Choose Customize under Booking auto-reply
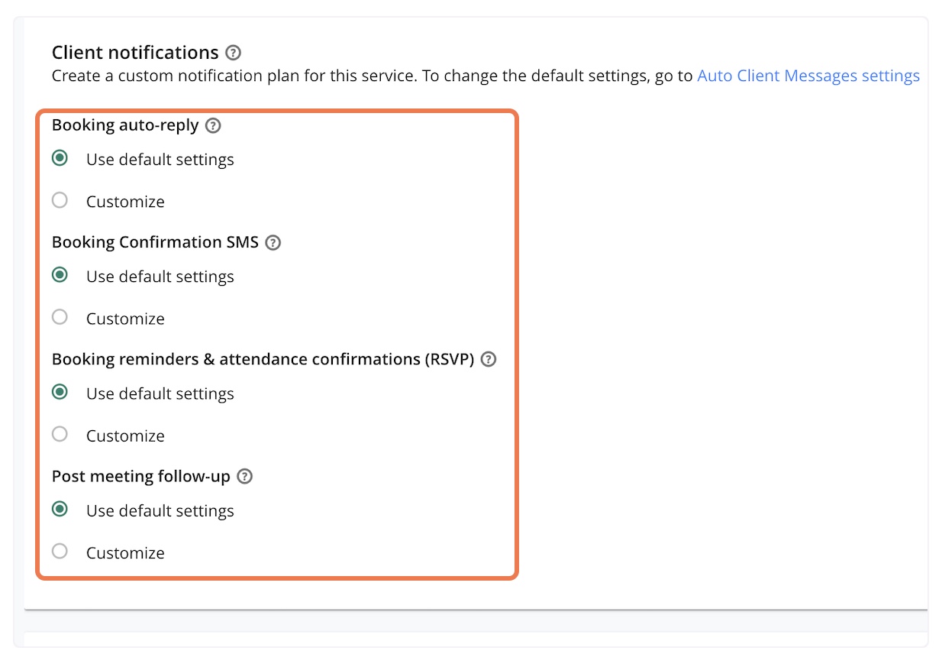Viewport: 942px width, 654px height. point(60,201)
